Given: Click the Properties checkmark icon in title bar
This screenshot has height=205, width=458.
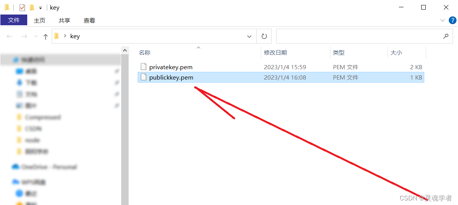Looking at the screenshot, I should click(22, 8).
